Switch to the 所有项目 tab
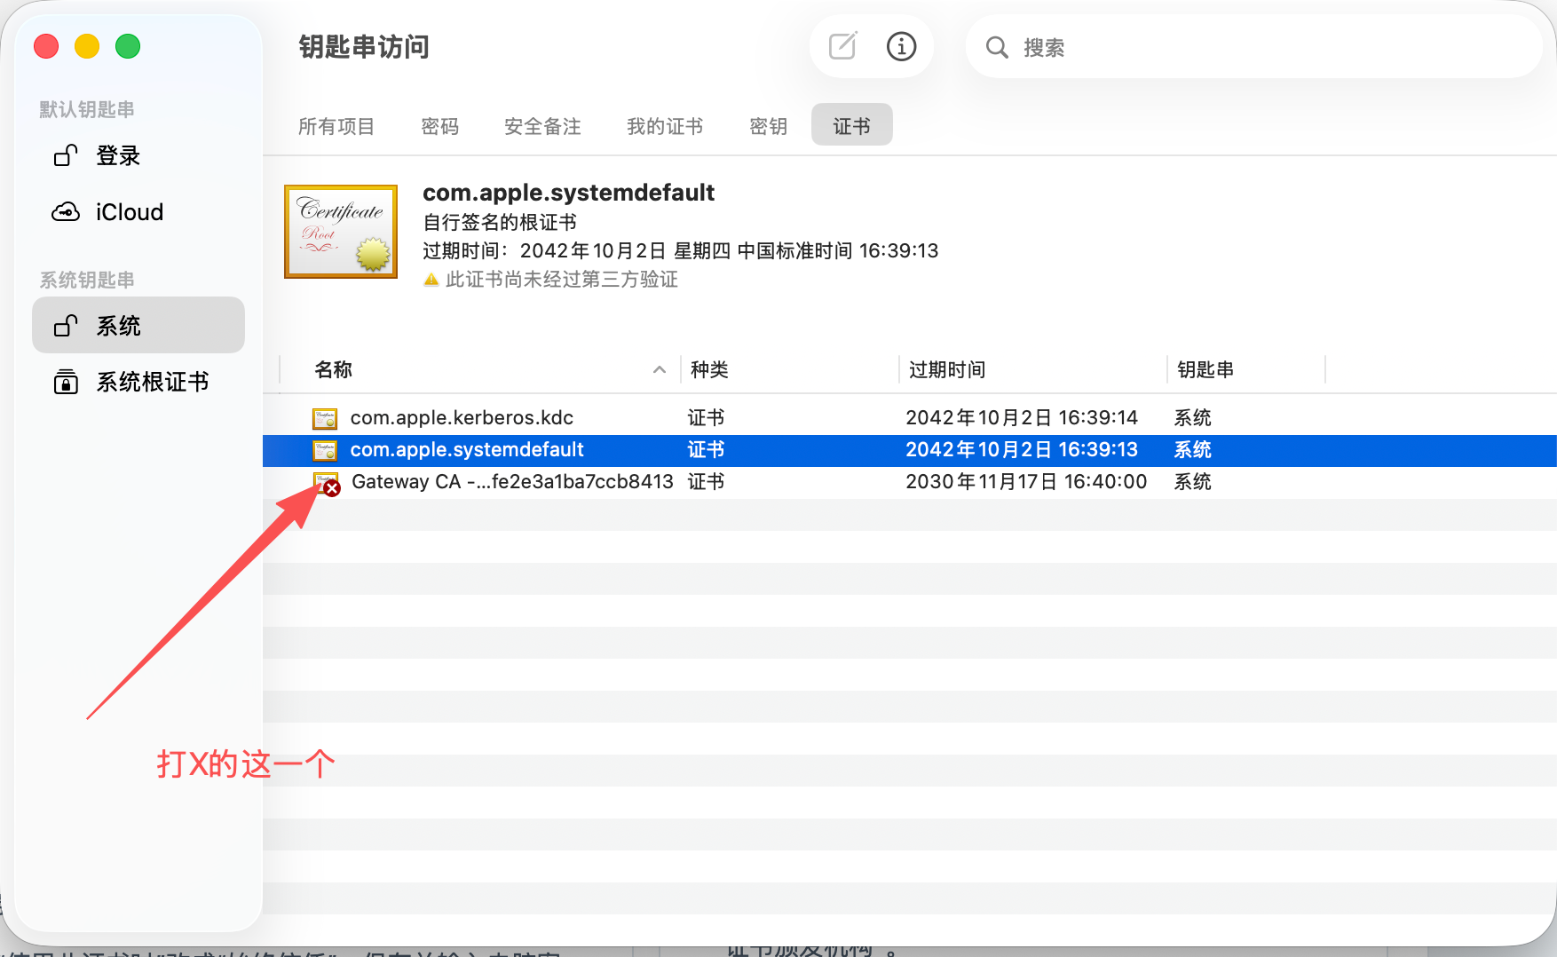Image resolution: width=1557 pixels, height=957 pixels. coord(336,126)
